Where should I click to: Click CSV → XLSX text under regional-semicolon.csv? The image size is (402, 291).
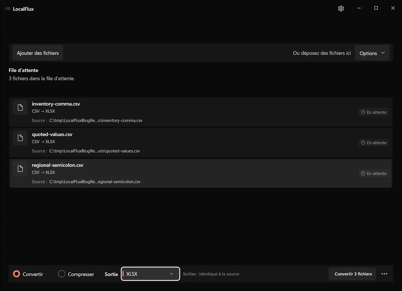44,172
